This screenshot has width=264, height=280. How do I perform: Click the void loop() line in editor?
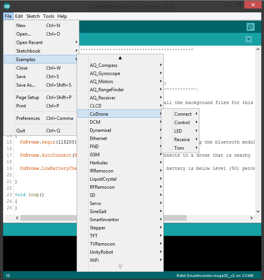coord(29,195)
